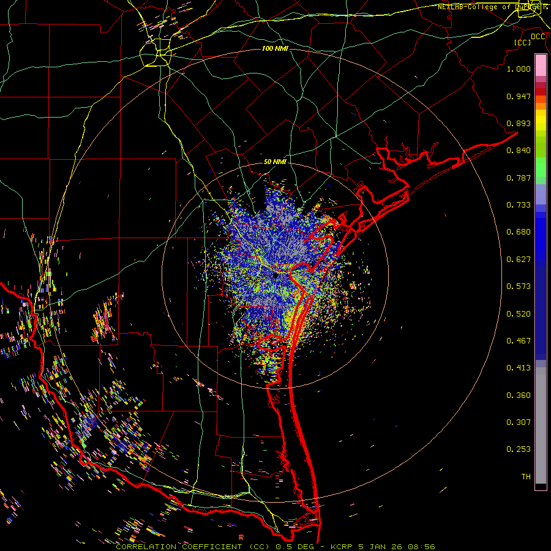This screenshot has height=551, width=551.
Task: Click the Correlation Coefficient KCRP caption at bottom
Action: (x=275, y=547)
